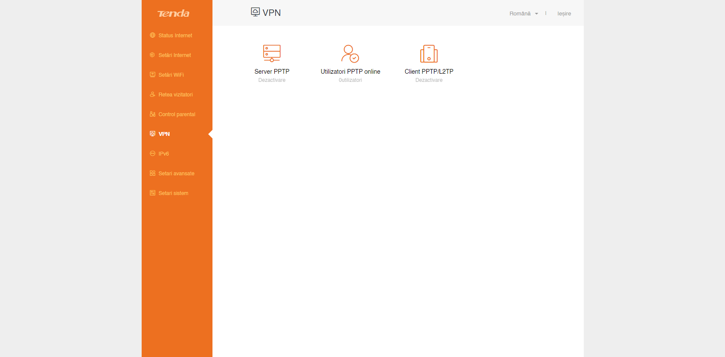The image size is (725, 357).
Task: Select the VPN sidebar entry
Action: point(164,134)
